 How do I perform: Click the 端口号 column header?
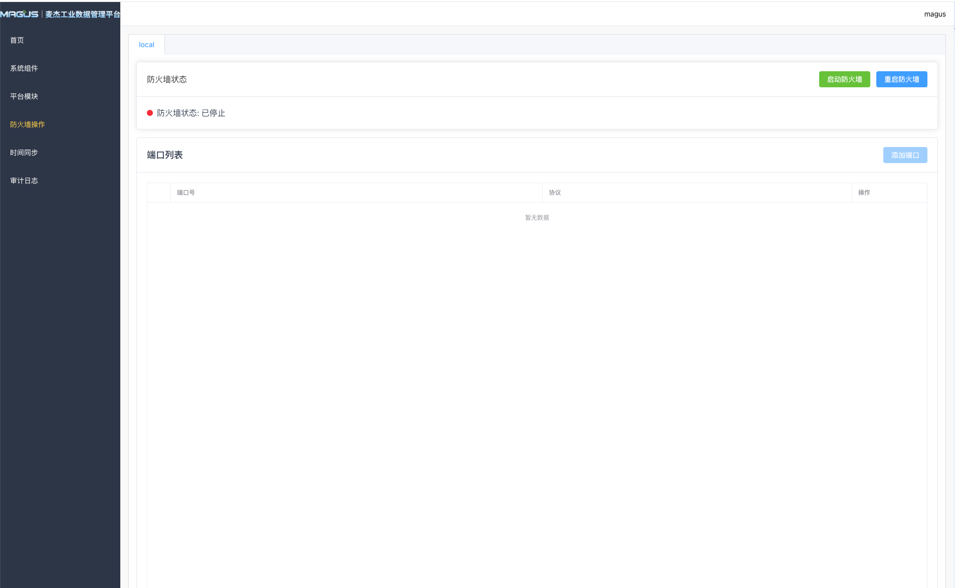tap(186, 193)
